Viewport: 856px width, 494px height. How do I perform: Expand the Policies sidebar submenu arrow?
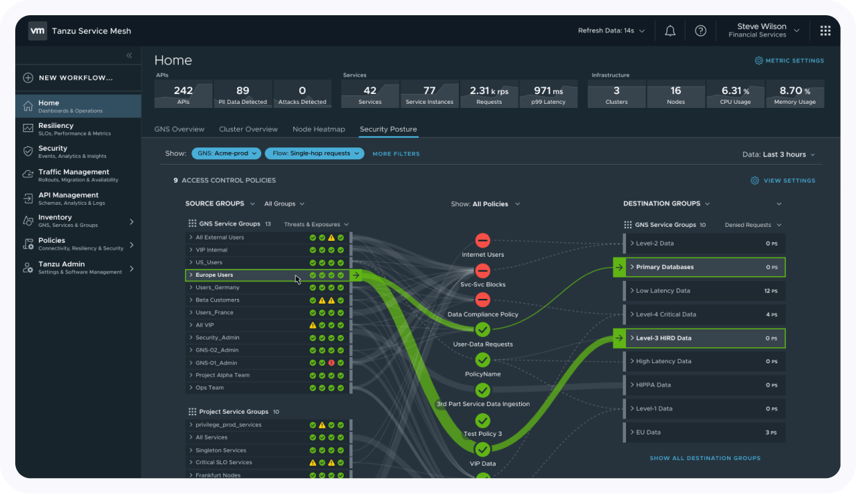click(x=132, y=245)
